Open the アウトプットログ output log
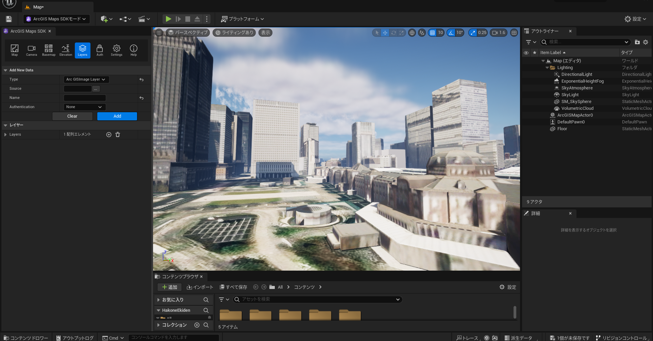 pos(75,338)
